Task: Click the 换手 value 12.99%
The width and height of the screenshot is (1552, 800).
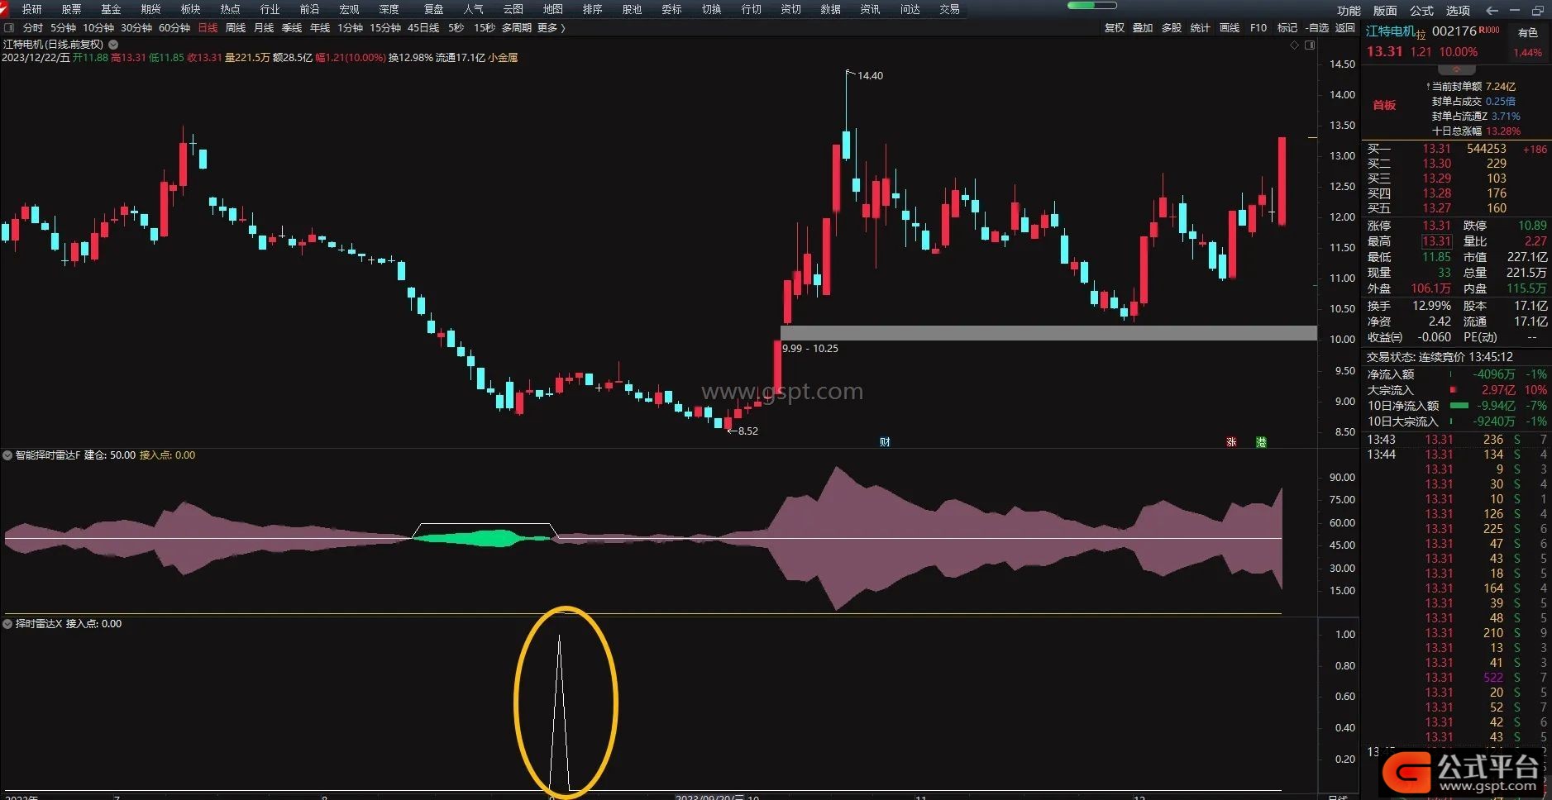Action: 1431,306
